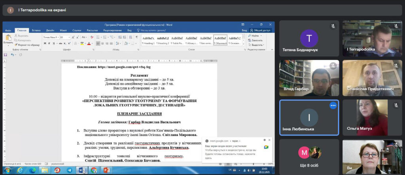Viewport: 405px width, 175px height.
Task: Toggle underline formatting with Ч button
Action: tap(53, 43)
